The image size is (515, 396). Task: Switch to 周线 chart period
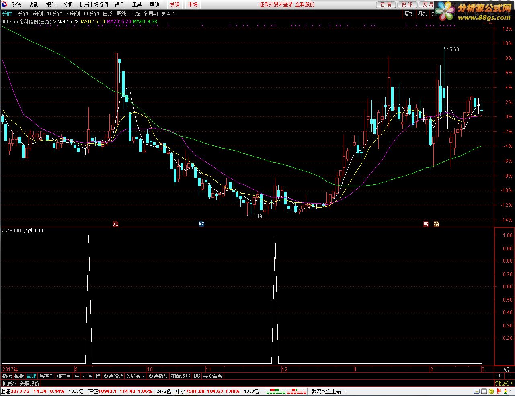pos(121,14)
